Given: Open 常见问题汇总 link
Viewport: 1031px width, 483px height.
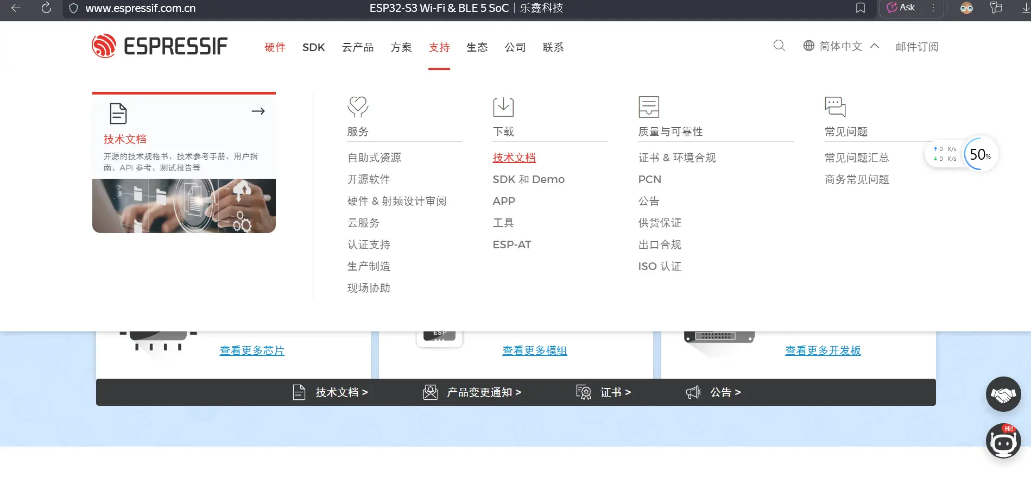Looking at the screenshot, I should click(x=857, y=158).
